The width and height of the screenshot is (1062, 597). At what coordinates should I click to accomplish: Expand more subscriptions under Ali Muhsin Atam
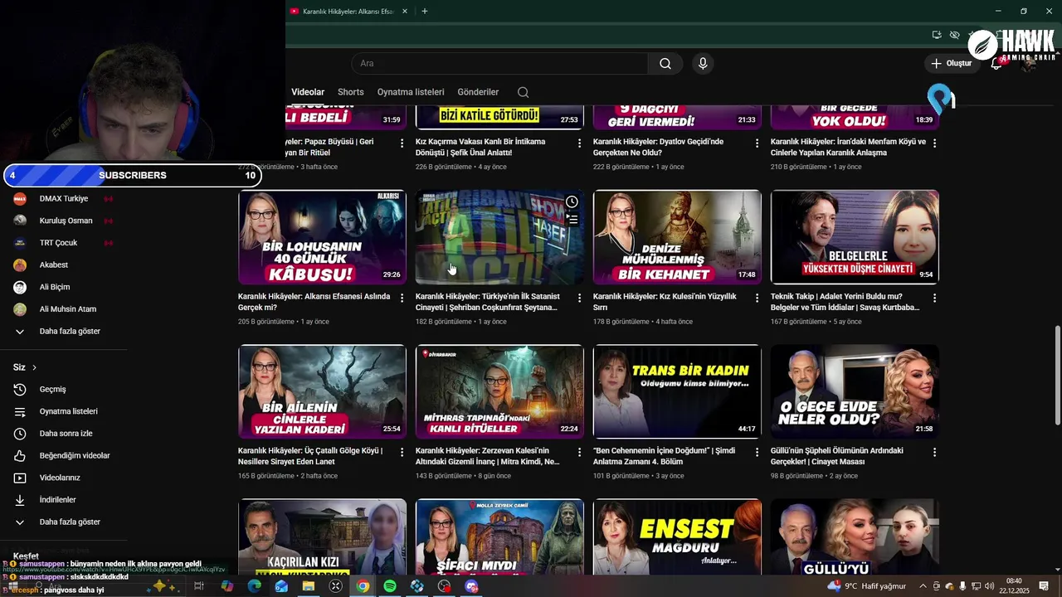pos(70,331)
